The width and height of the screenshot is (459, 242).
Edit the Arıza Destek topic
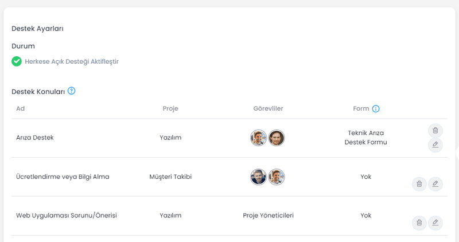[435, 145]
